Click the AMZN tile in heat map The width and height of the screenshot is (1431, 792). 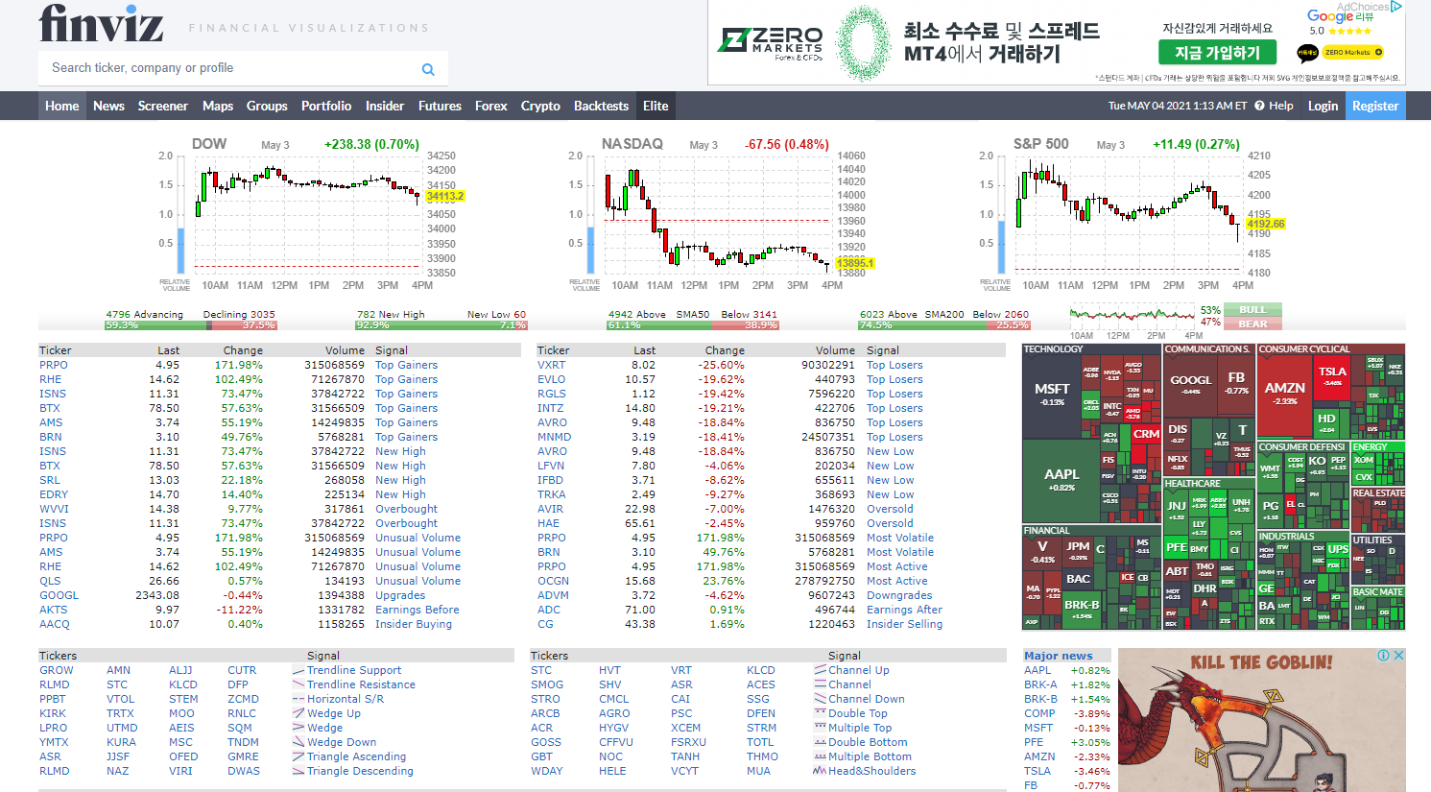pos(1284,394)
